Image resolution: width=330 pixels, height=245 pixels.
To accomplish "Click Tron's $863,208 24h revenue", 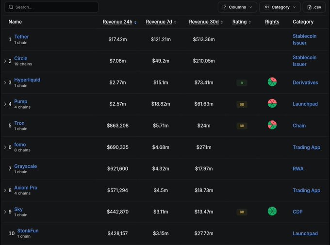I will (x=117, y=126).
